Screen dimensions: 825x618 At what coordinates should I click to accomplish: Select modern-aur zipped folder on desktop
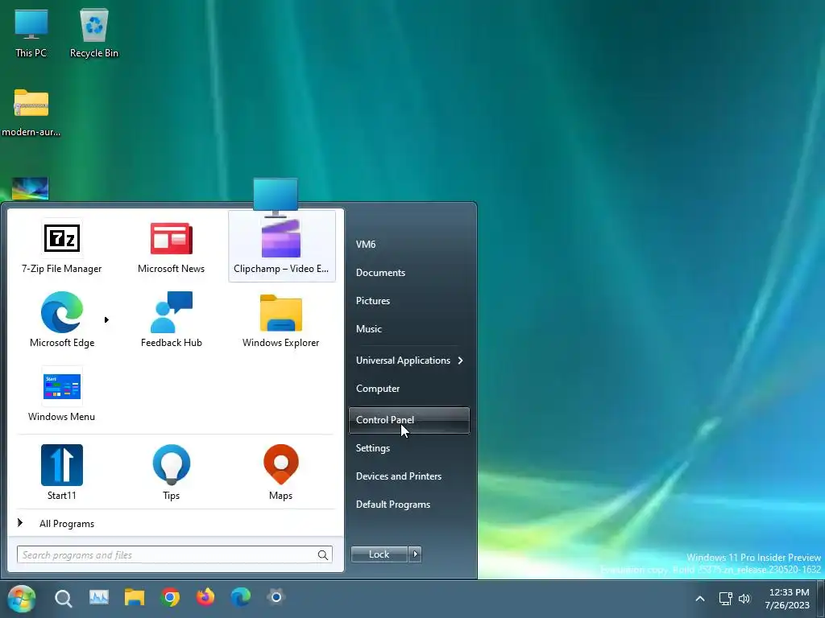31,113
